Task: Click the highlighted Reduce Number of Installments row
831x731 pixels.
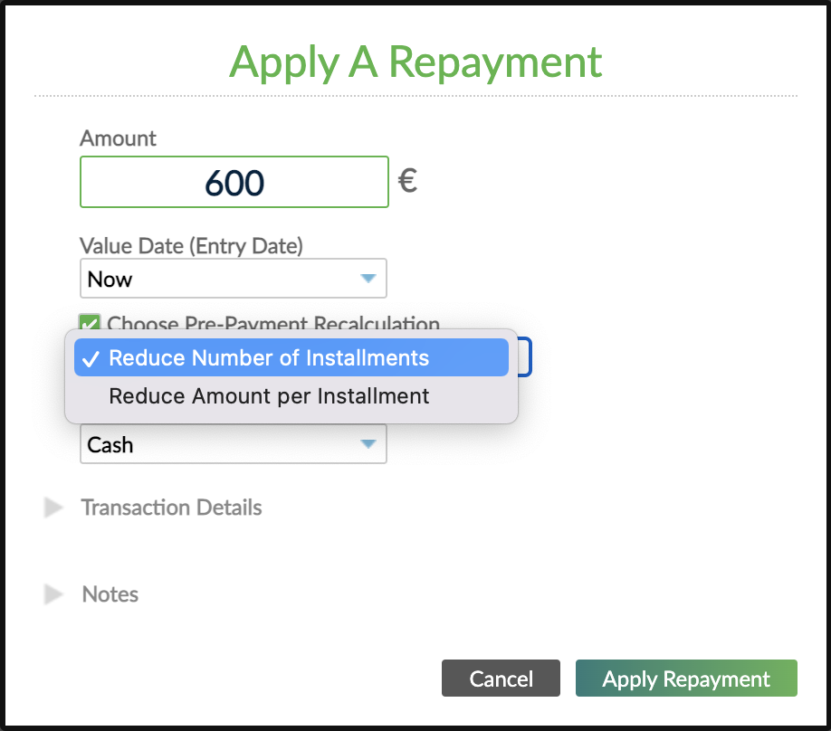Action: coord(290,357)
